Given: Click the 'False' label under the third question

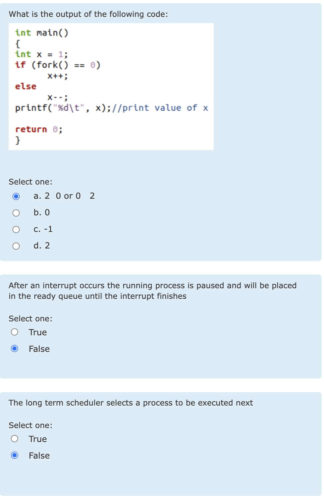Looking at the screenshot, I should (x=39, y=456).
